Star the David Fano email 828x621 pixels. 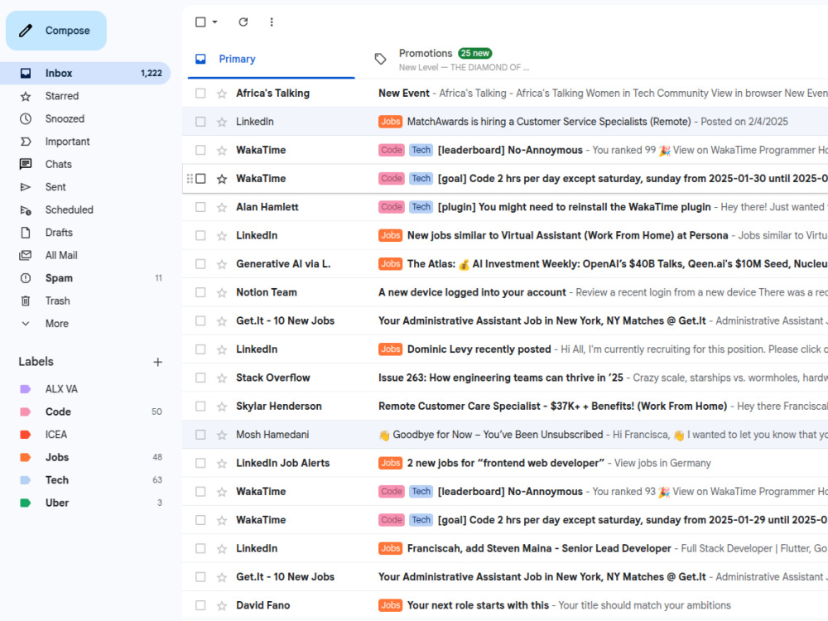(222, 606)
